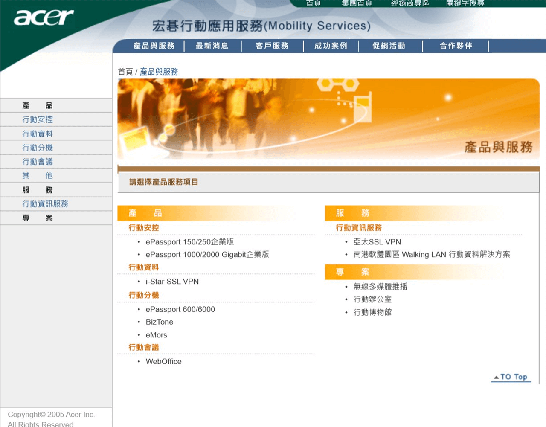Open 亞太SSL VPN link
The image size is (546, 427).
[377, 242]
